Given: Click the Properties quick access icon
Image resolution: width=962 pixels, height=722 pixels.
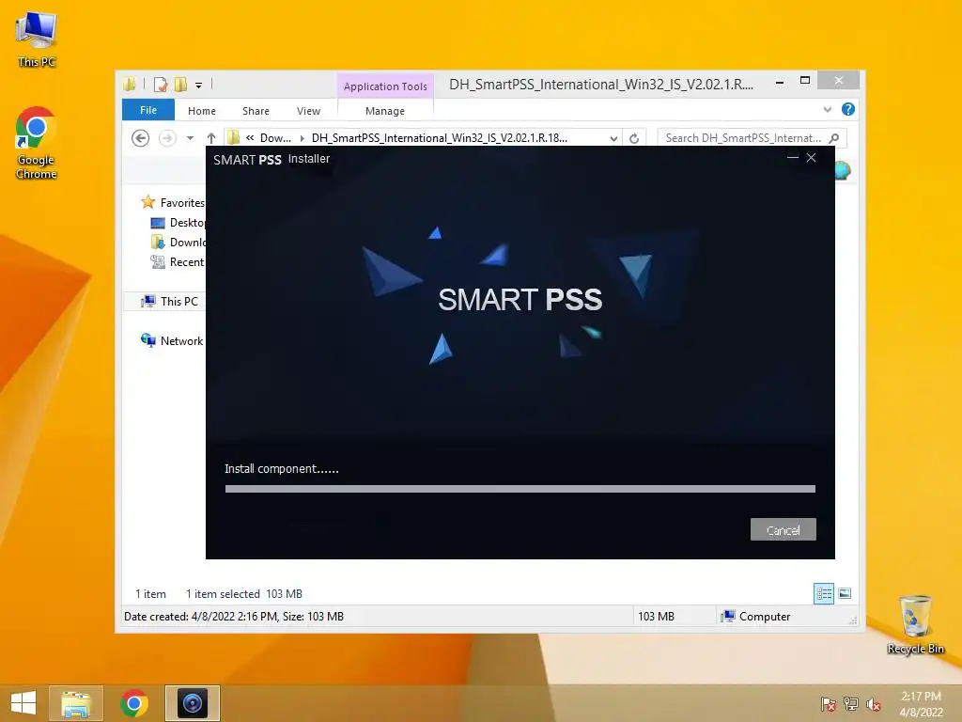Looking at the screenshot, I should (x=160, y=85).
